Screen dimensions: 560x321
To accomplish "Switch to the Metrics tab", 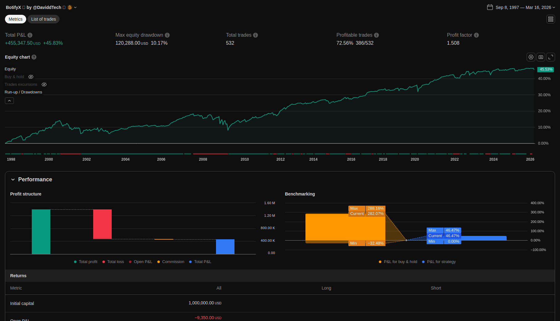I will point(15,19).
